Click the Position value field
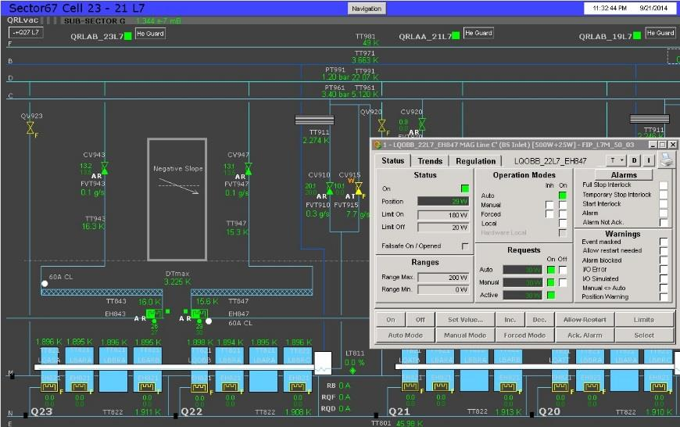Viewport: 680px width, 427px height. pyautogui.click(x=443, y=201)
